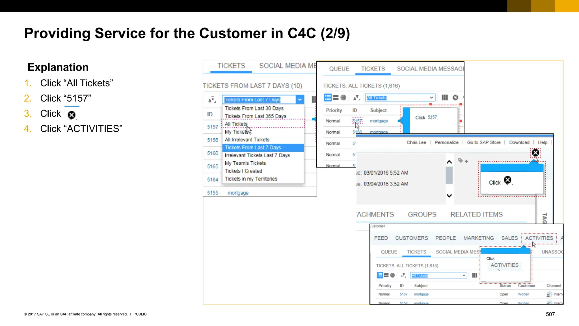Collapse the Tickets From Last 7 Days dropdown arrow

[300, 99]
